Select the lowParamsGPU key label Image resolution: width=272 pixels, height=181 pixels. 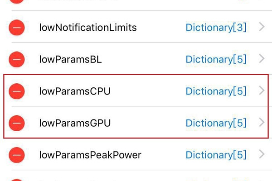click(75, 123)
